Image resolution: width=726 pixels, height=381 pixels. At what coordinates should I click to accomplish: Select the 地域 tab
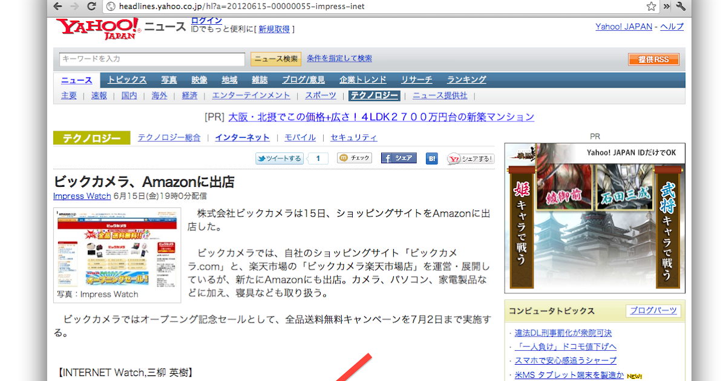tap(230, 80)
